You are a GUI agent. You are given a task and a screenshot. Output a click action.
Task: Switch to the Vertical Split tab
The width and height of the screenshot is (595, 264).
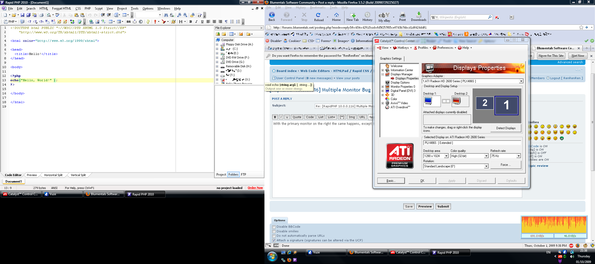(x=78, y=175)
